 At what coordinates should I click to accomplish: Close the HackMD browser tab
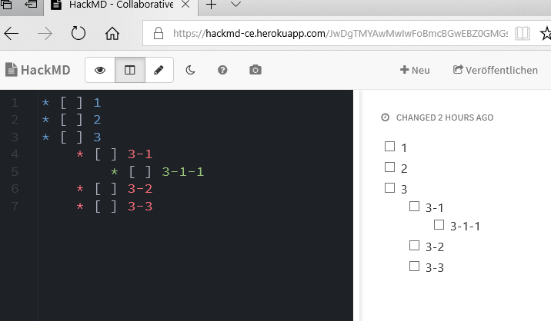[x=185, y=5]
